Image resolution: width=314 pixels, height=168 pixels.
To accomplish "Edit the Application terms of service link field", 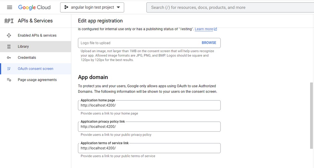I will pos(149,148).
